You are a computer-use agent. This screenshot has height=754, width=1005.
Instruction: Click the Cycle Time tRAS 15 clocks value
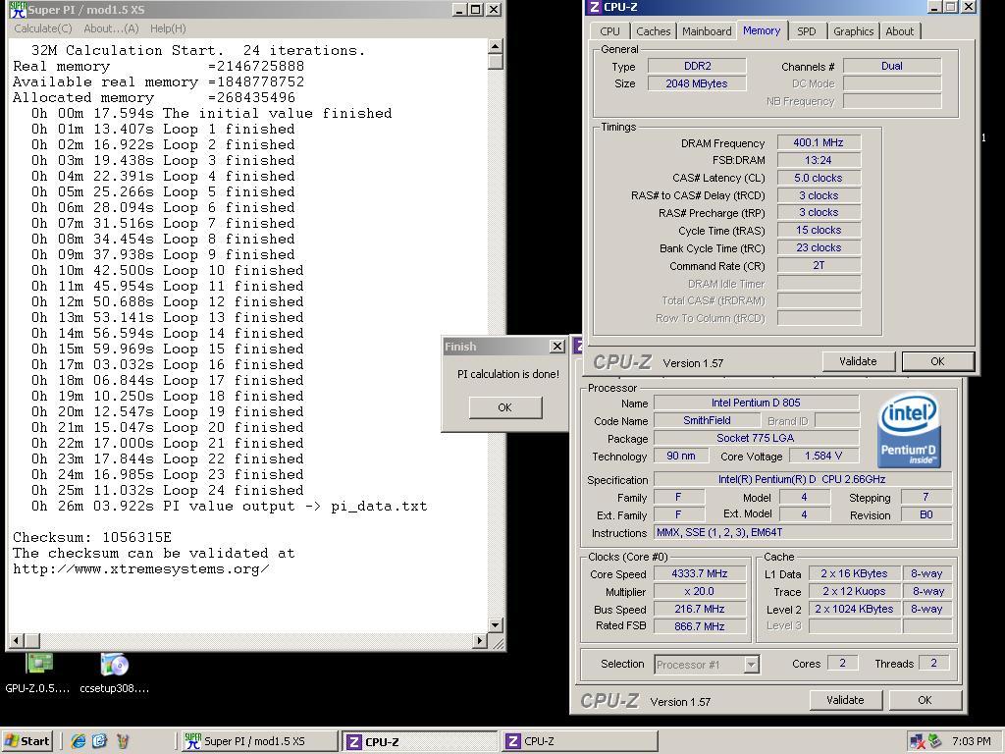819,230
